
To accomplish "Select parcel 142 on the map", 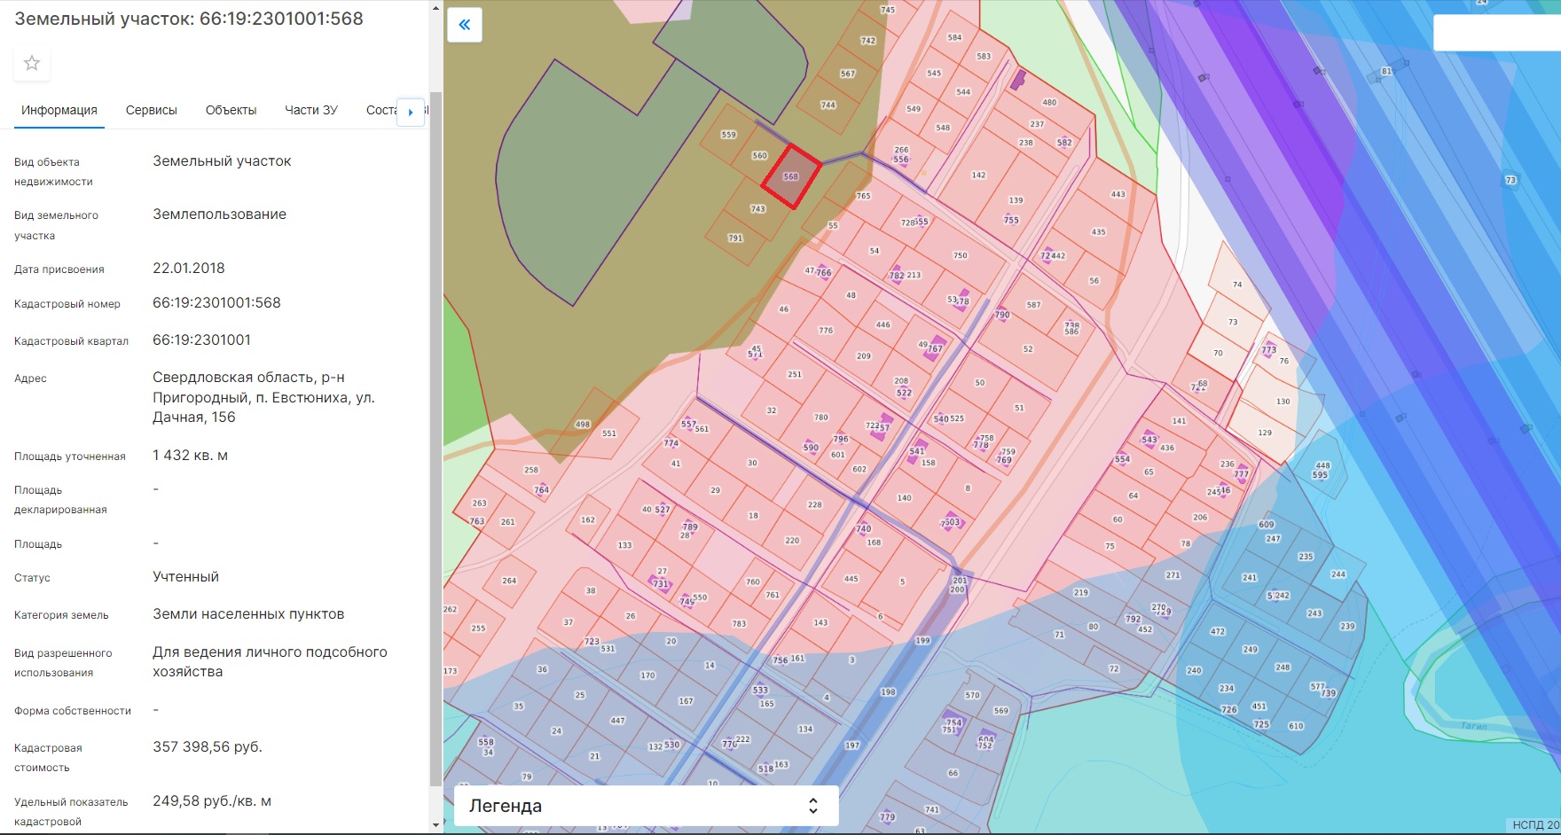I will [978, 175].
